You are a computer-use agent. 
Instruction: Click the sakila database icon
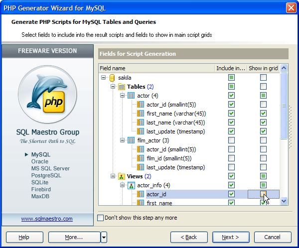(112, 78)
